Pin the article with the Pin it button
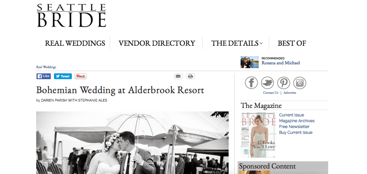Viewport: 367px width, 174px height. tap(81, 76)
